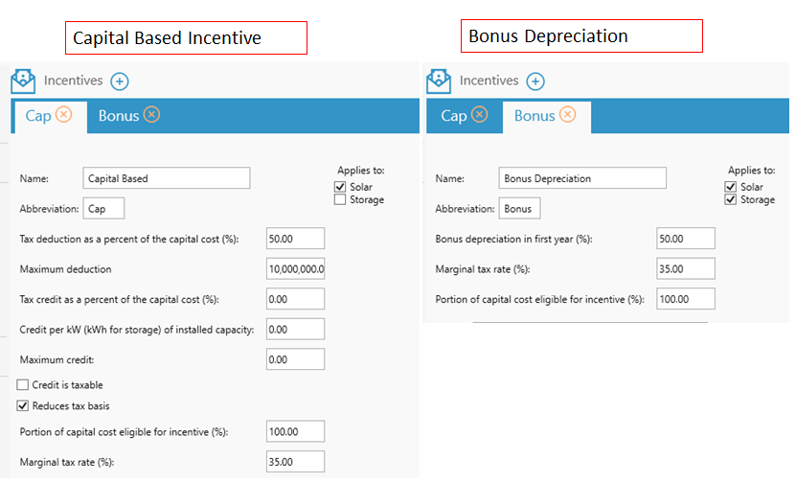The image size is (796, 483).
Task: Toggle the Credit is taxable checkbox
Action: [x=25, y=385]
